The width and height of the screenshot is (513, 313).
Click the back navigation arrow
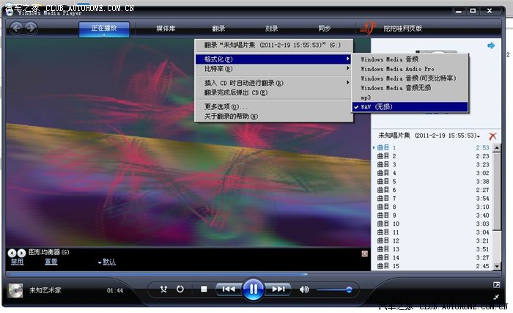point(15,28)
